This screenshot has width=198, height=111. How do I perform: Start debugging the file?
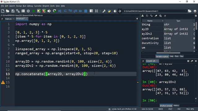pyautogui.click(x=60, y=11)
